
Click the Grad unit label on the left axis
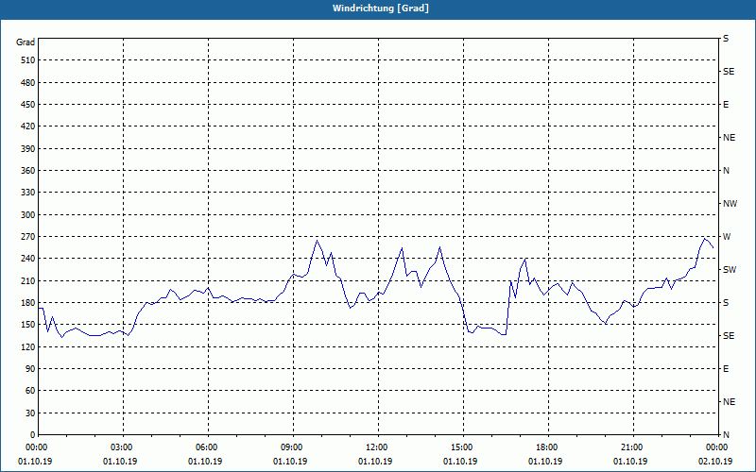pyautogui.click(x=26, y=42)
